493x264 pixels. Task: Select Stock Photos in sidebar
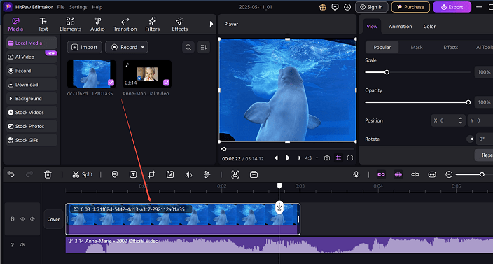pos(32,126)
